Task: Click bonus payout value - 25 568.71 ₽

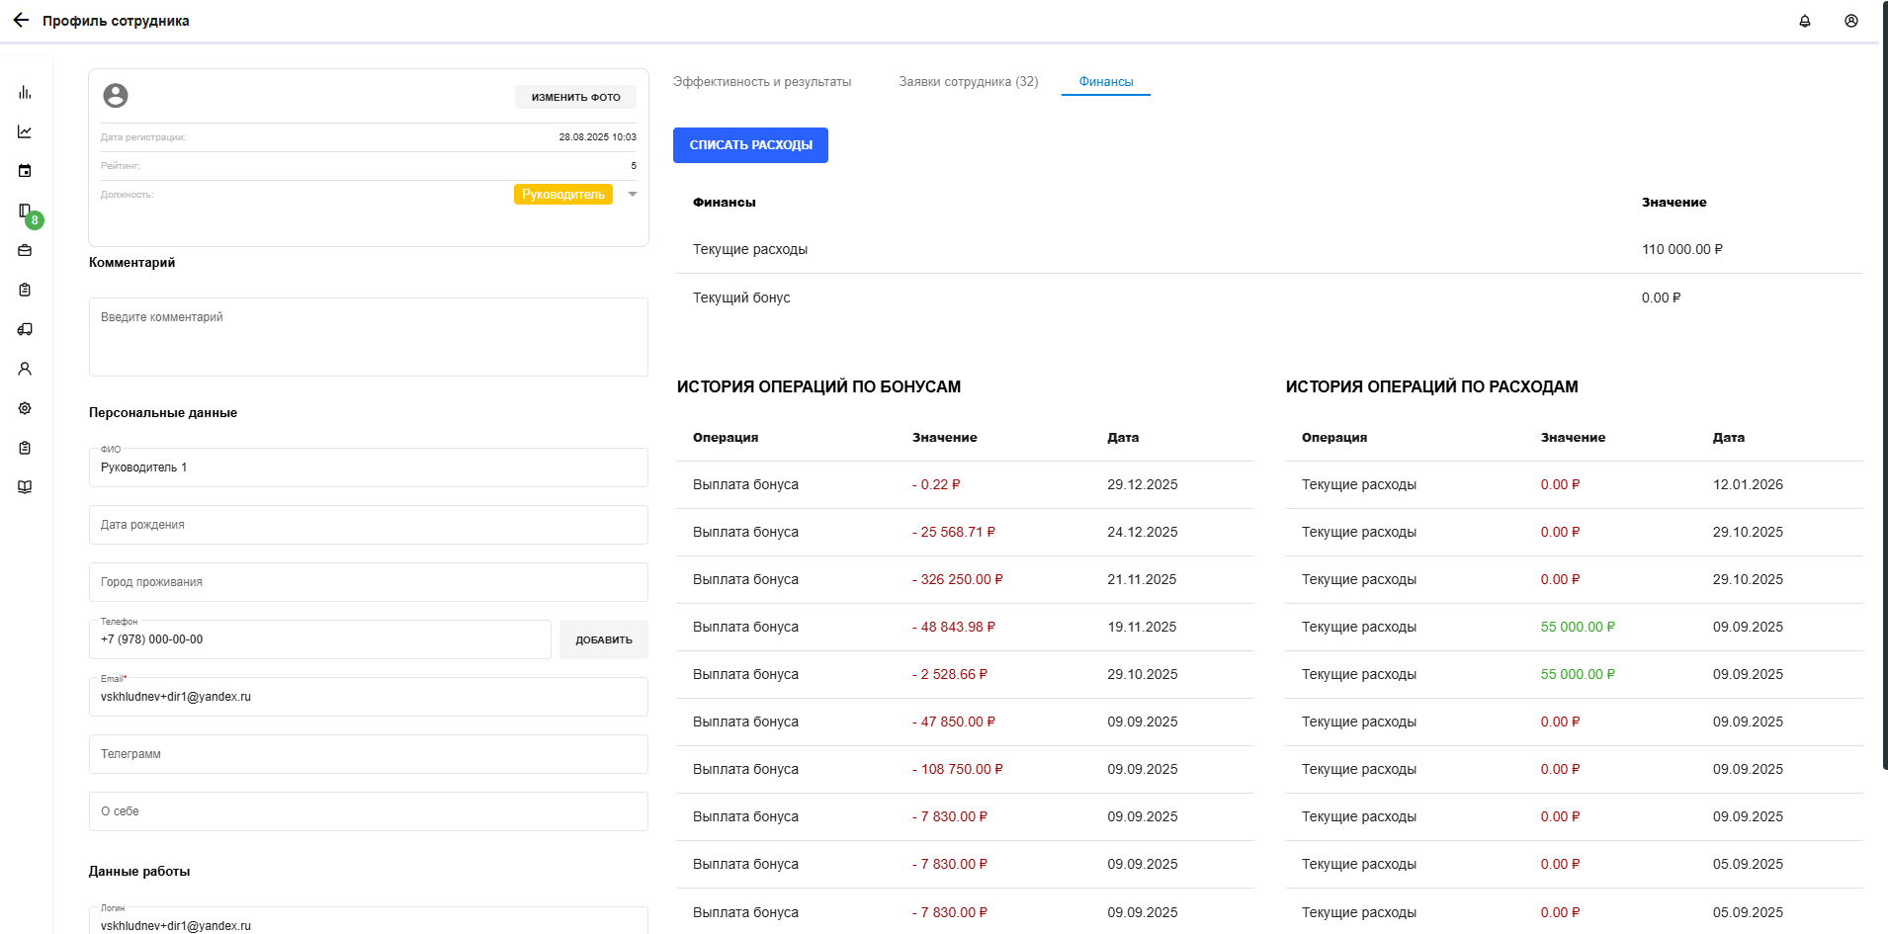Action: pos(954,532)
